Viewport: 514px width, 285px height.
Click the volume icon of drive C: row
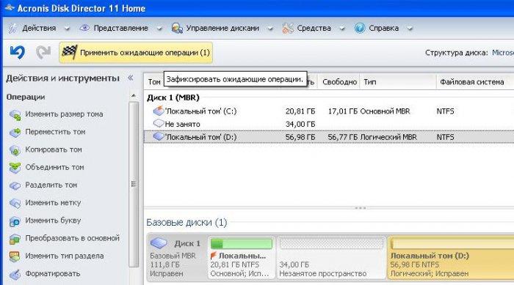pos(159,111)
